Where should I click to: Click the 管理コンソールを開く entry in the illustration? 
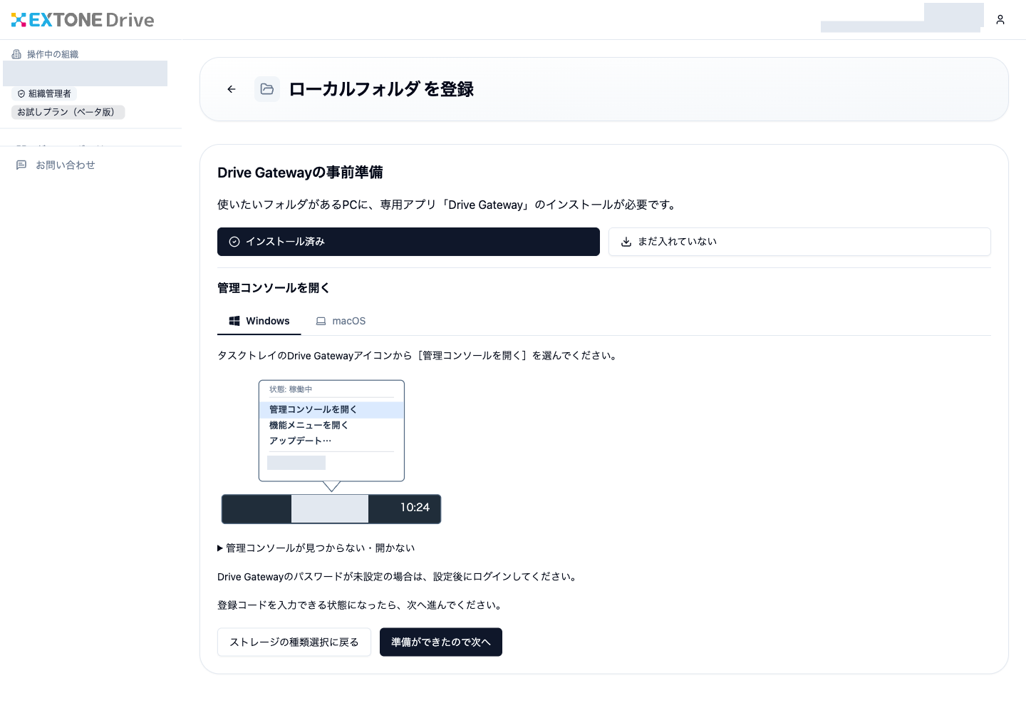[331, 410]
